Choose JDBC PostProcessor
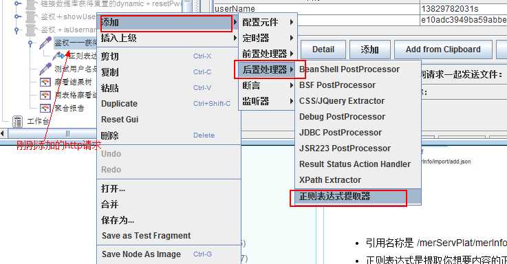Screen dimensions: 507x264 click(x=358, y=133)
